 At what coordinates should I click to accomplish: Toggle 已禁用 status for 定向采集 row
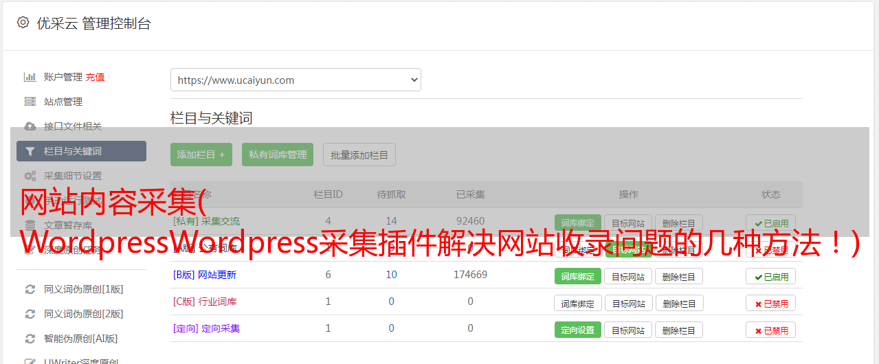pos(770,330)
